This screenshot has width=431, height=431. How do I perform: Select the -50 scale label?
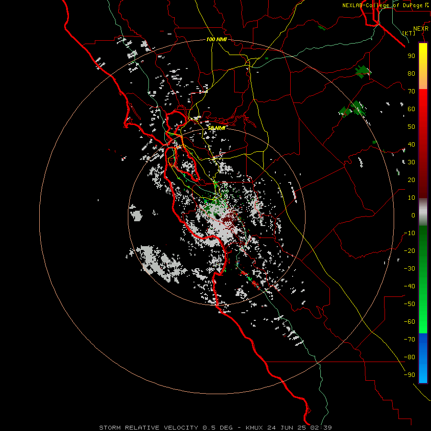pyautogui.click(x=409, y=304)
